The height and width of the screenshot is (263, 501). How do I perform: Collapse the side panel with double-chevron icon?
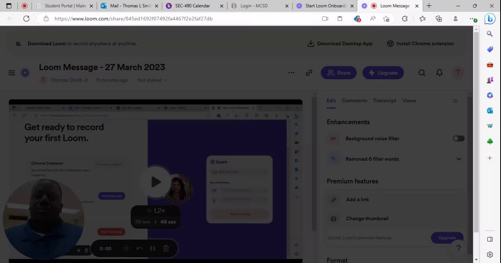455,101
